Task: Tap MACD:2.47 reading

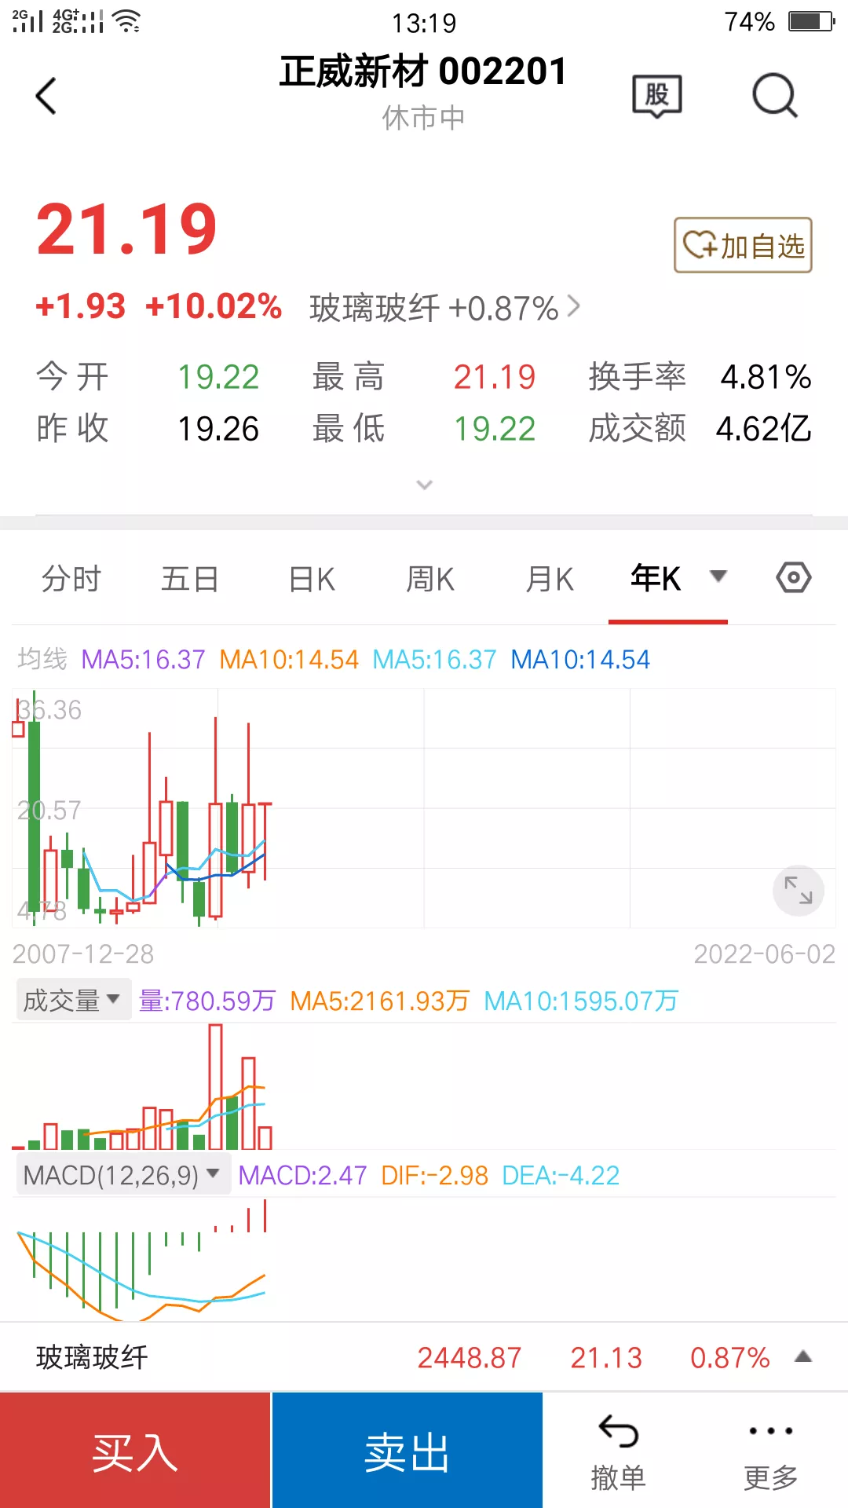Action: [302, 1175]
